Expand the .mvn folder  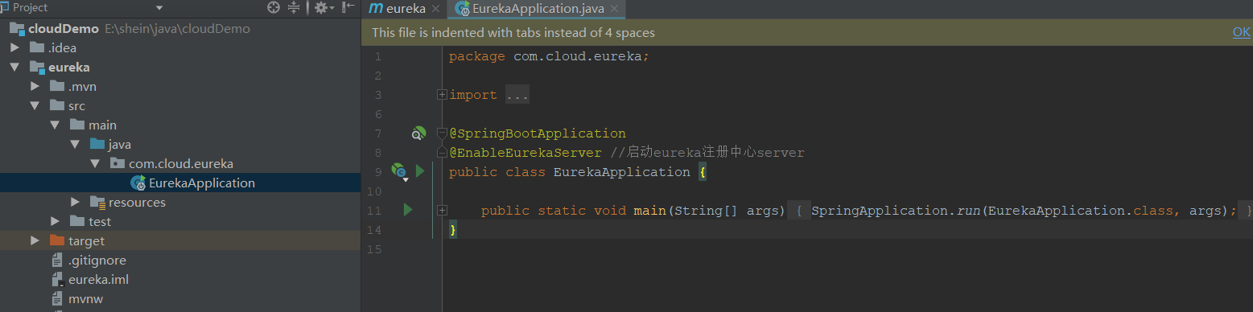tap(35, 86)
